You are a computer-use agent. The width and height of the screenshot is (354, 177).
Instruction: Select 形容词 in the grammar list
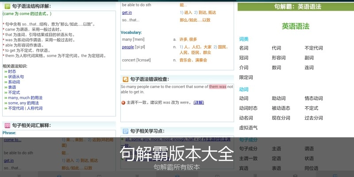click(x=279, y=58)
